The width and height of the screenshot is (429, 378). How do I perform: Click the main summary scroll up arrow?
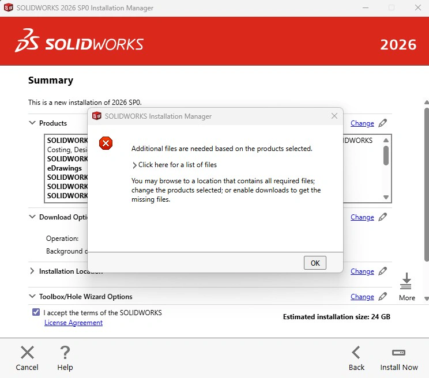[x=427, y=103]
